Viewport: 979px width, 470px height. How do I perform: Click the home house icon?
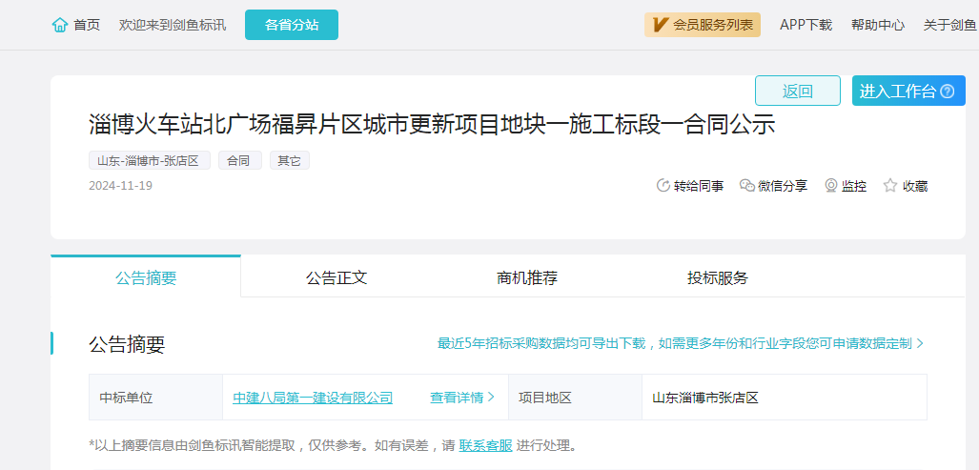[60, 25]
